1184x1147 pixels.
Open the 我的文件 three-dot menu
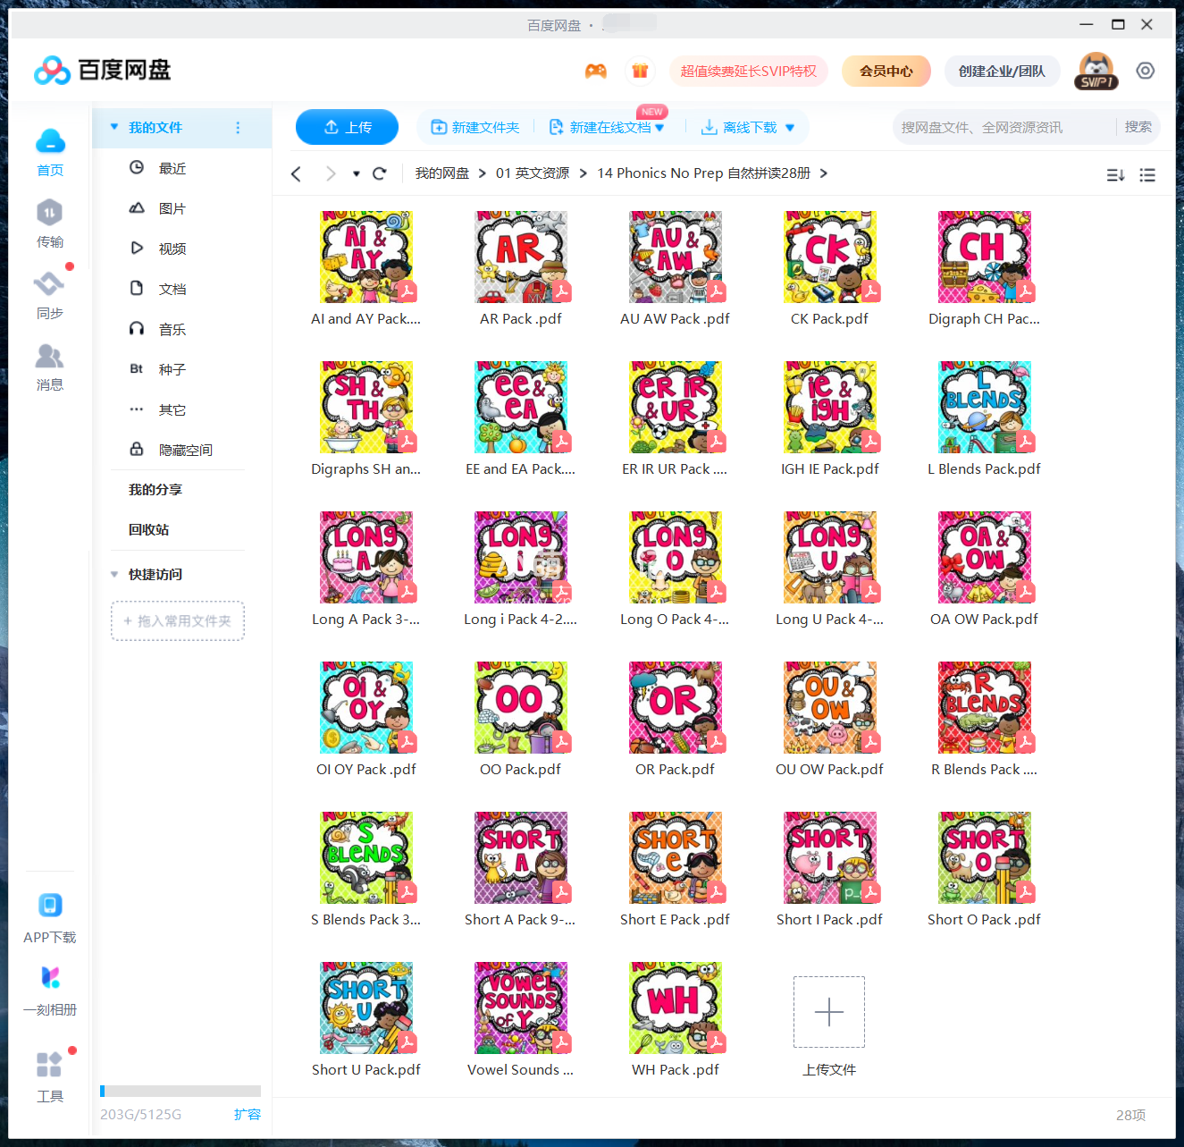tap(237, 127)
